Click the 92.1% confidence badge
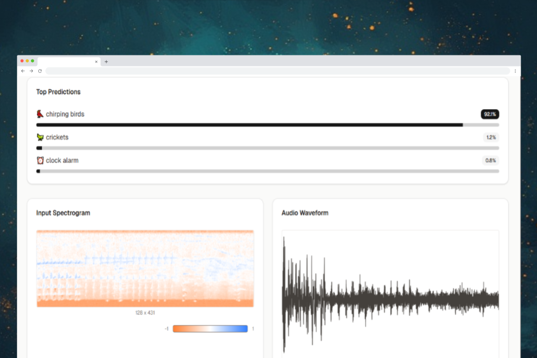The width and height of the screenshot is (537, 358). [x=489, y=114]
